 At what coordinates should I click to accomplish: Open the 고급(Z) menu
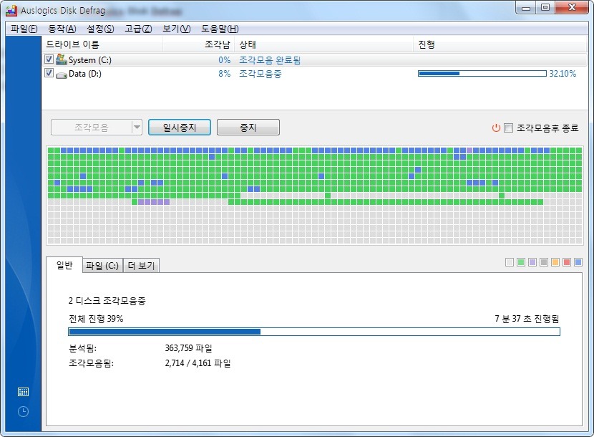[138, 29]
